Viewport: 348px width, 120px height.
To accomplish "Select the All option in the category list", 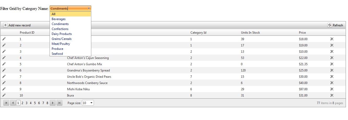I will coord(53,14).
